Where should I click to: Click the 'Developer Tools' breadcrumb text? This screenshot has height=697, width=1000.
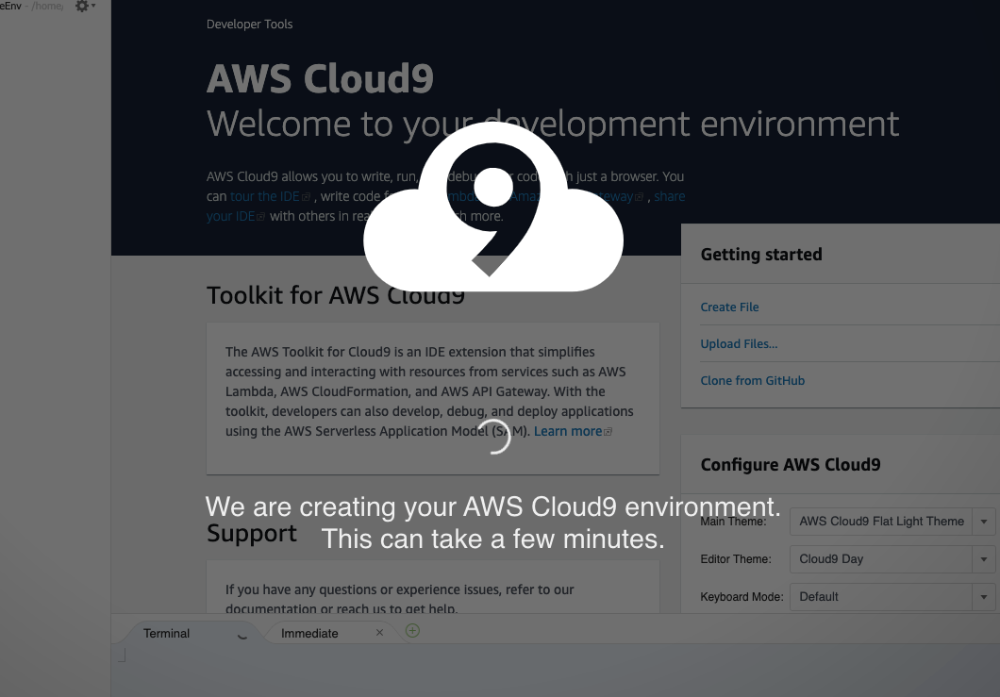tap(249, 25)
